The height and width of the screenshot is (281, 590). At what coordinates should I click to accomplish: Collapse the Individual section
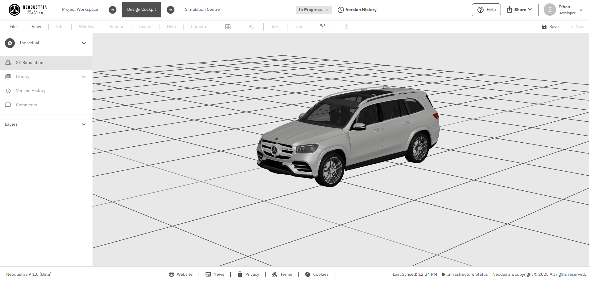point(84,43)
